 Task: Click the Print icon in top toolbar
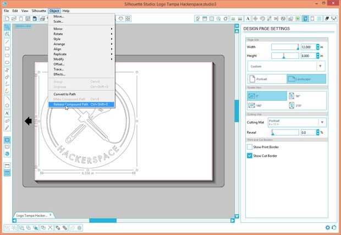42,19
